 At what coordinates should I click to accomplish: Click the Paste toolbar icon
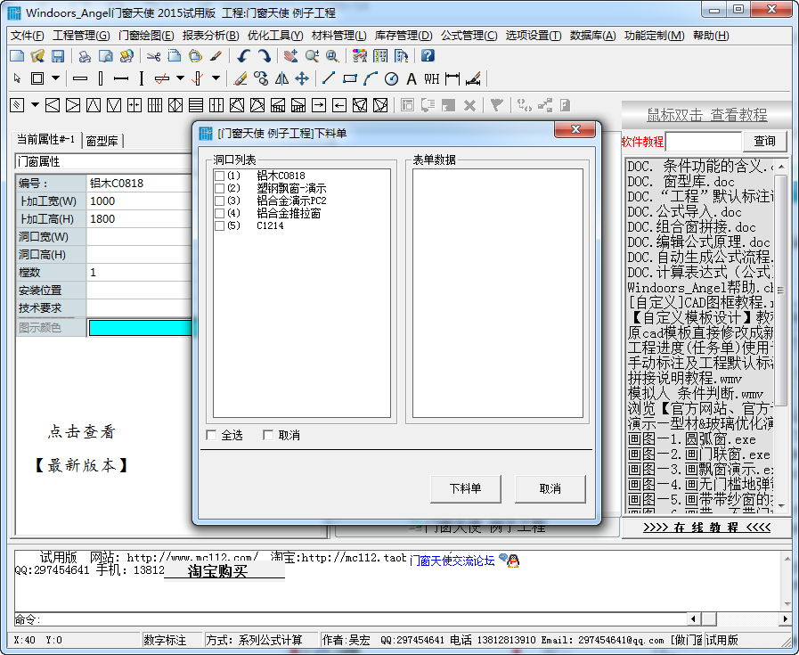coord(195,55)
